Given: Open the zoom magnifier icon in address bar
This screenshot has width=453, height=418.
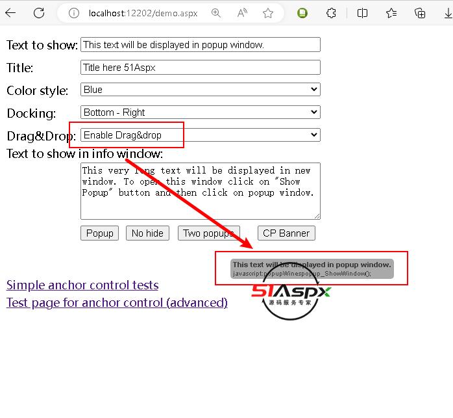Looking at the screenshot, I should click(216, 13).
